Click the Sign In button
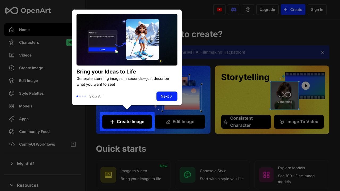 pyautogui.click(x=317, y=10)
